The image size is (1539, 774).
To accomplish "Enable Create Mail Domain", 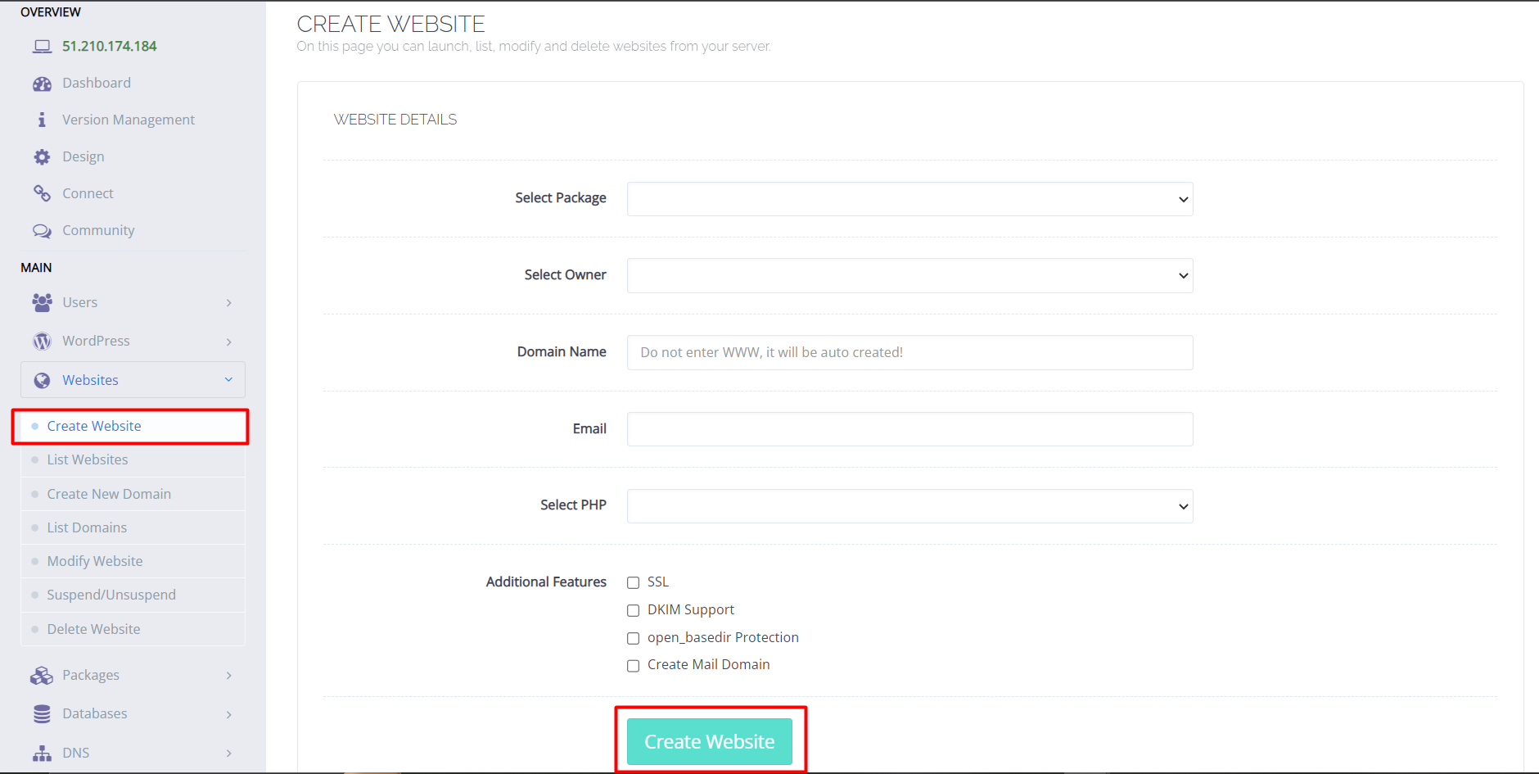I will tap(633, 665).
